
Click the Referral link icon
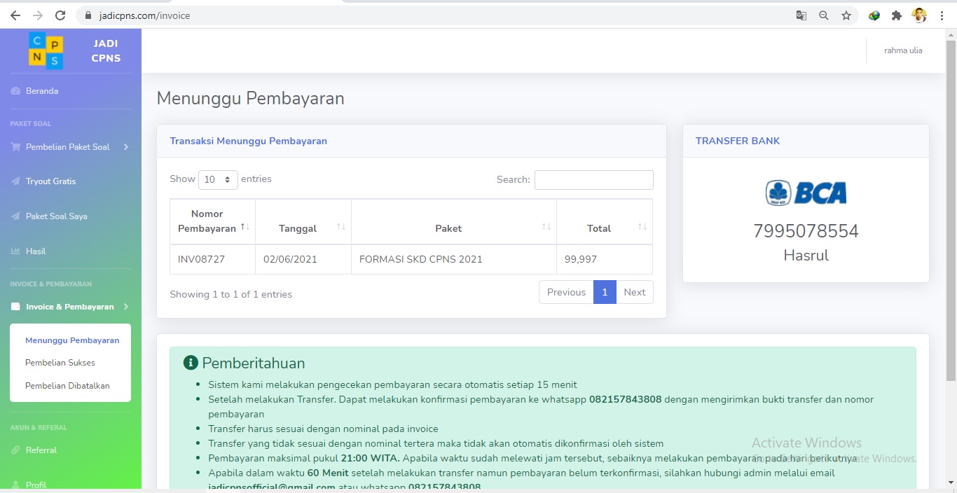[15, 450]
